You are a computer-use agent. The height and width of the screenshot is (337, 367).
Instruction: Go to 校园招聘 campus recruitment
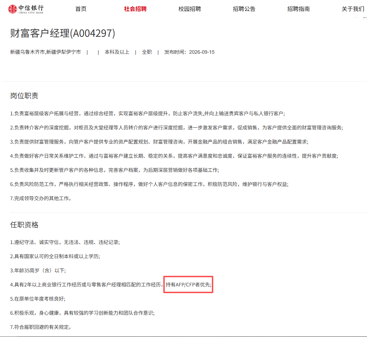(190, 9)
